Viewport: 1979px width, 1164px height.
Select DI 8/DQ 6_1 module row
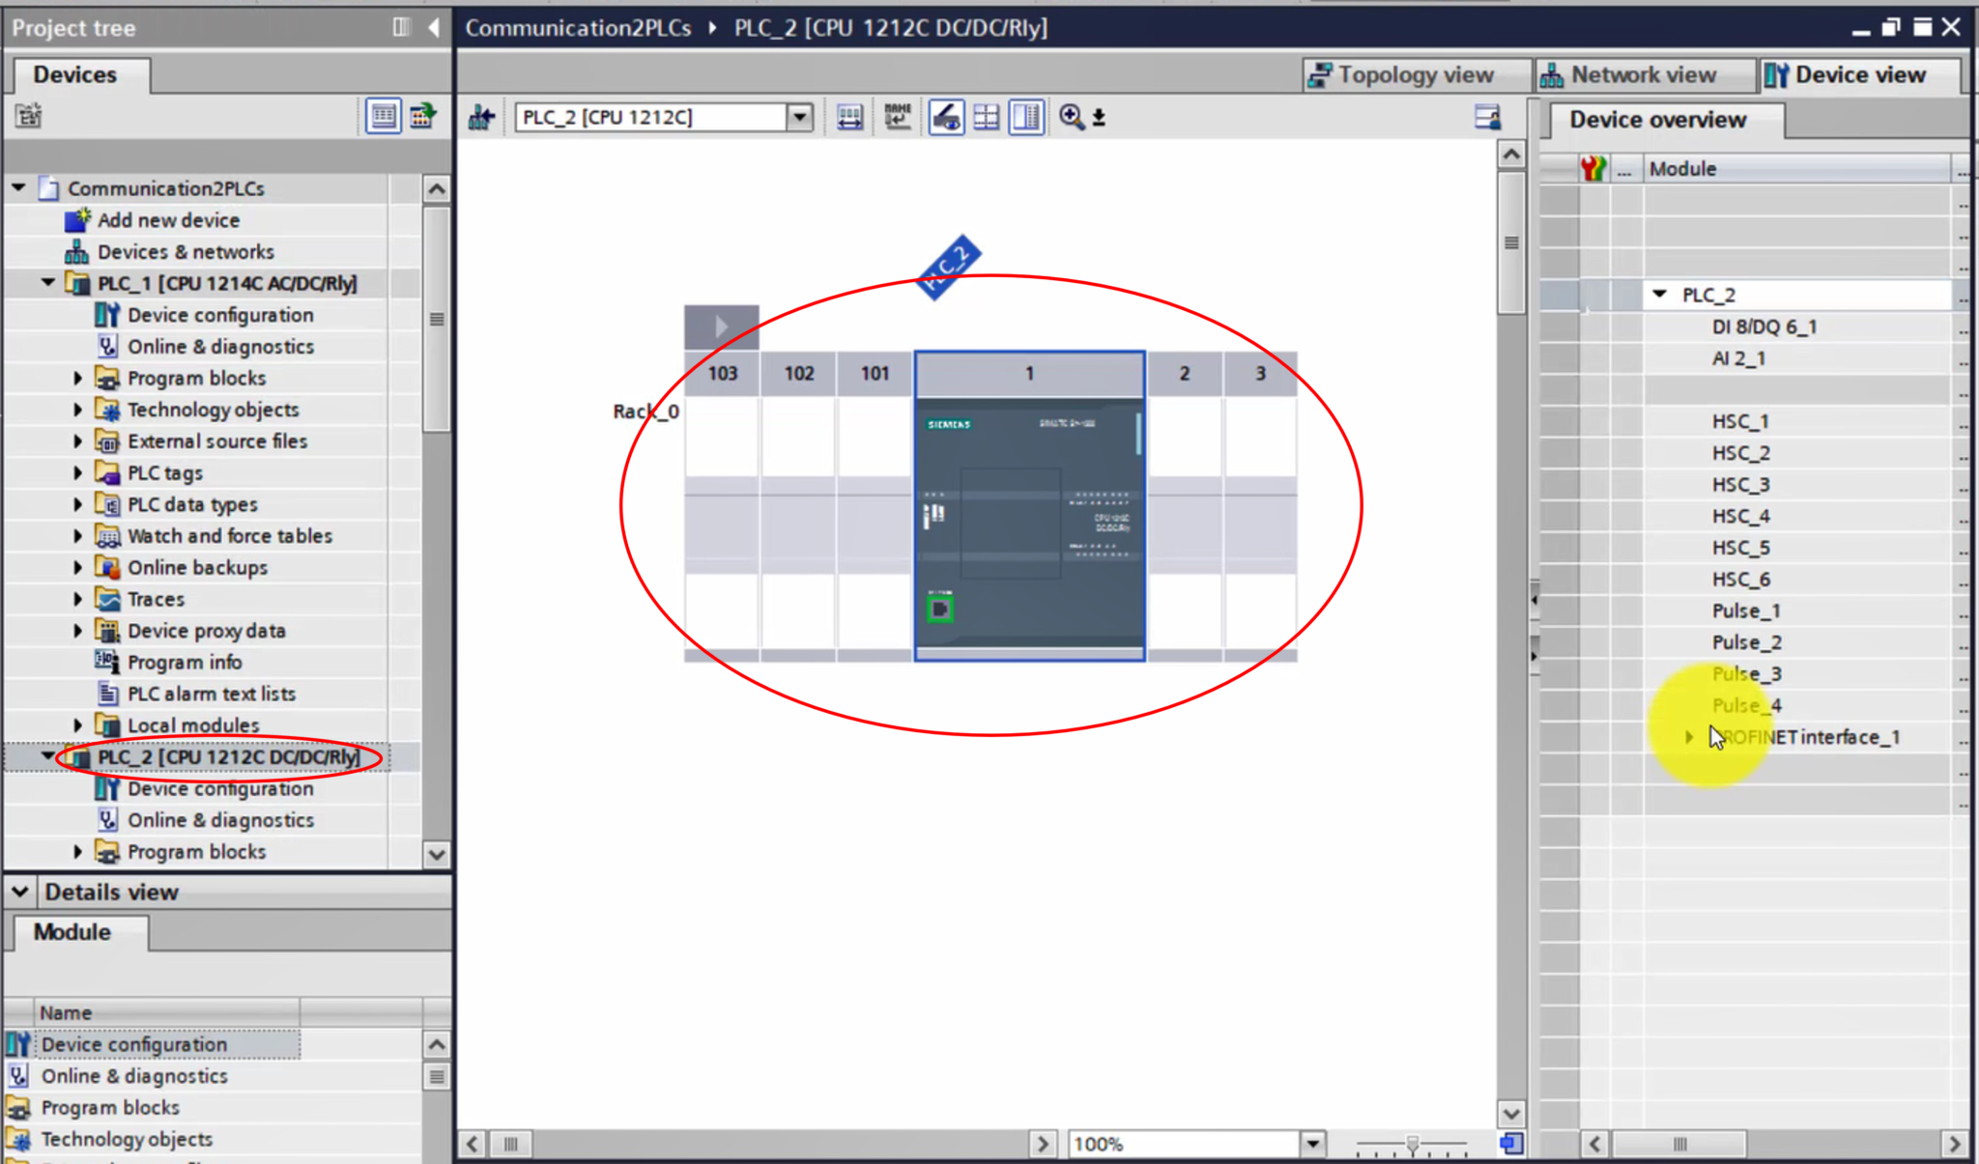(x=1764, y=326)
